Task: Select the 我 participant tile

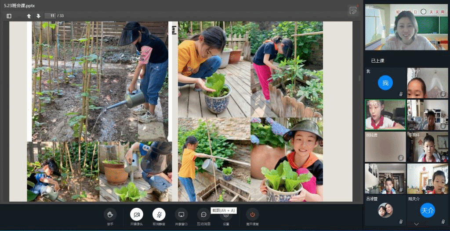Action: click(385, 83)
